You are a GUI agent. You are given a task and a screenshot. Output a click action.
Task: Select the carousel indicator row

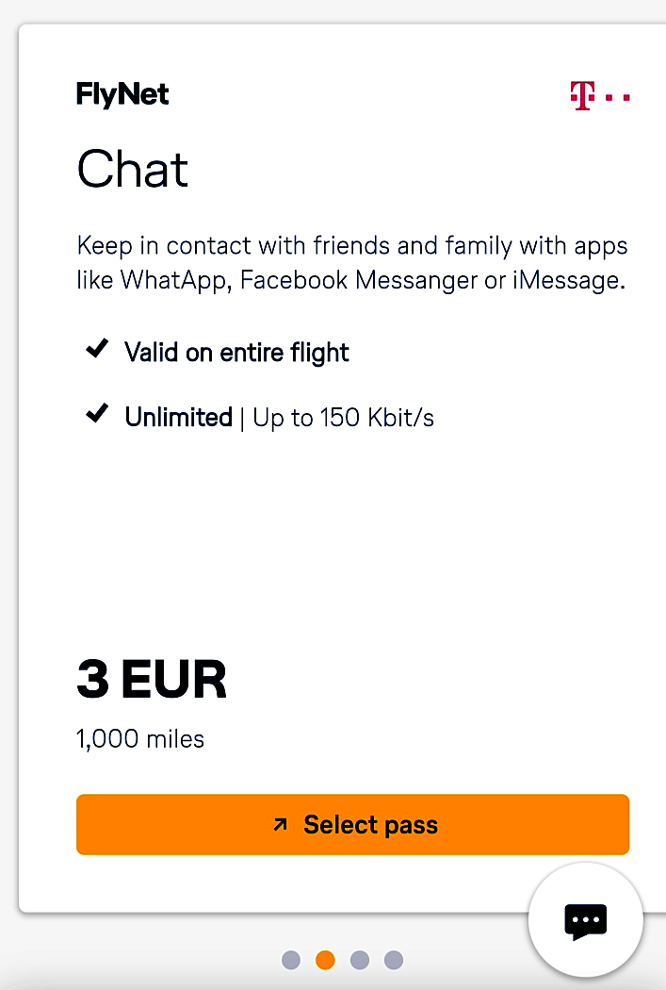click(342, 960)
